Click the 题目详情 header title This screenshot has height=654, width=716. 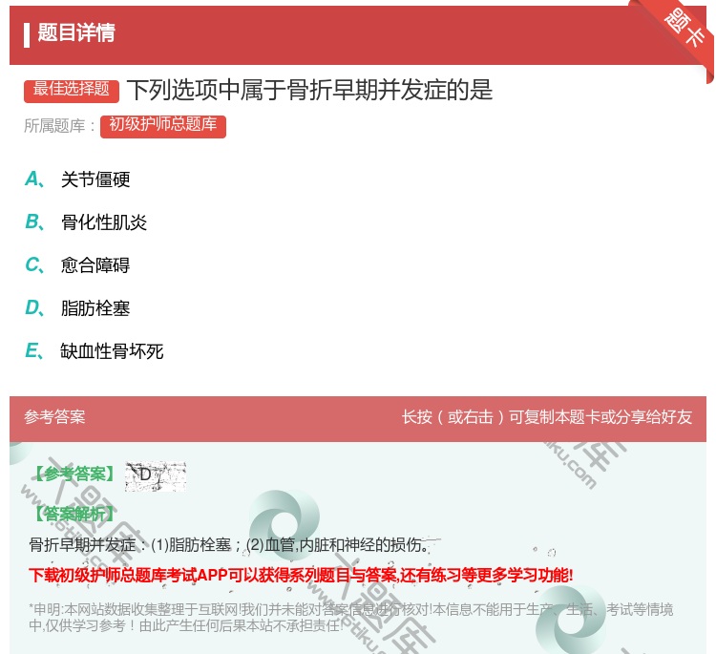click(x=76, y=32)
